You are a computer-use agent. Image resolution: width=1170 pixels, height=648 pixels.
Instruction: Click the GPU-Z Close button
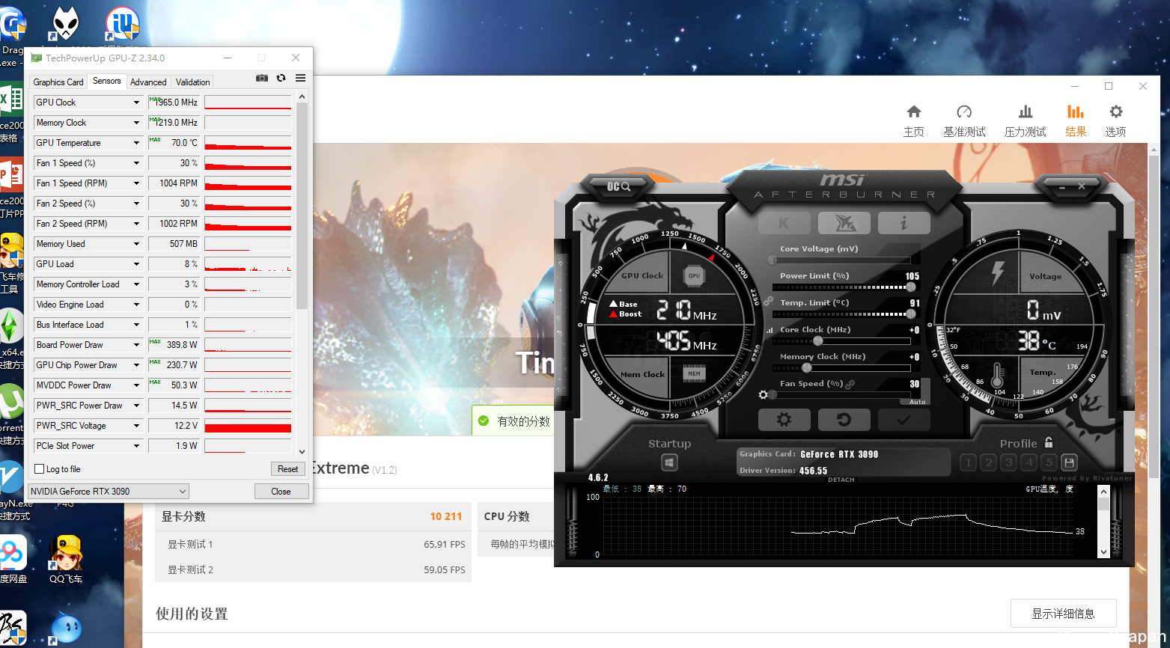tap(281, 492)
